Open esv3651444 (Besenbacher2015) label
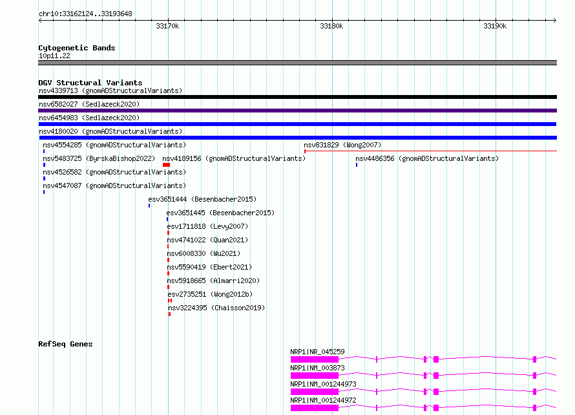This screenshot has width=575, height=415. point(202,199)
